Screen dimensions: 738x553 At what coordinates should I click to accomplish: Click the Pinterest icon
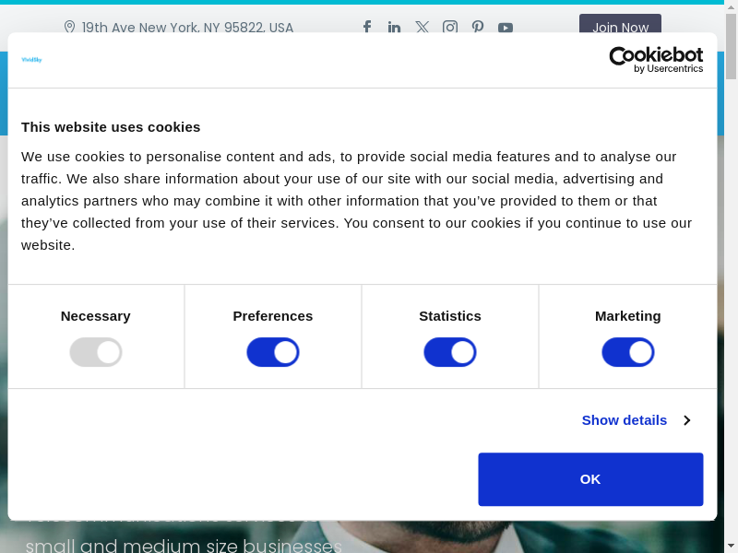478,28
